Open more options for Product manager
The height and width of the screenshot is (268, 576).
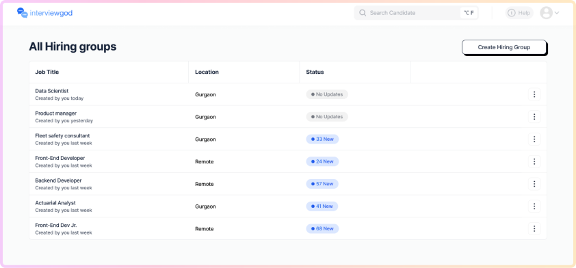click(x=534, y=117)
